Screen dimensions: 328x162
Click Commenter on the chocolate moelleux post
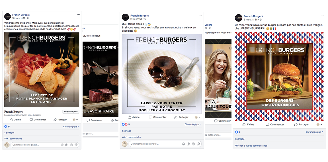[x=157, y=117]
